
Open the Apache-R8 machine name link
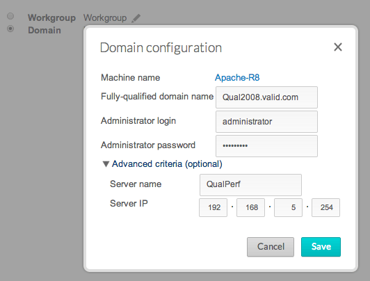tap(237, 78)
